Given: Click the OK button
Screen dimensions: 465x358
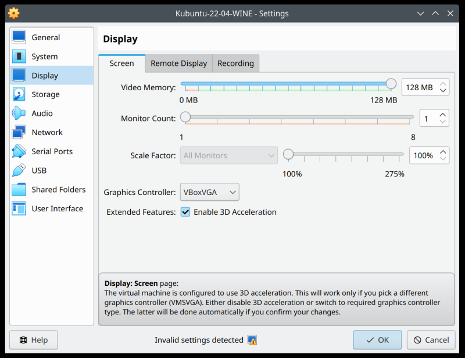Looking at the screenshot, I should [x=377, y=340].
